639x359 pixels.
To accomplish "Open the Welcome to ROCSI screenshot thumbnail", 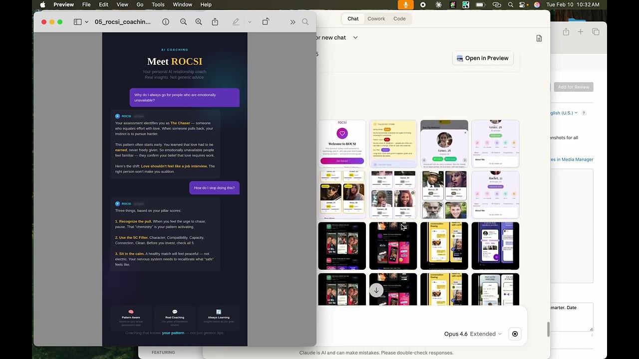I will tap(342, 144).
